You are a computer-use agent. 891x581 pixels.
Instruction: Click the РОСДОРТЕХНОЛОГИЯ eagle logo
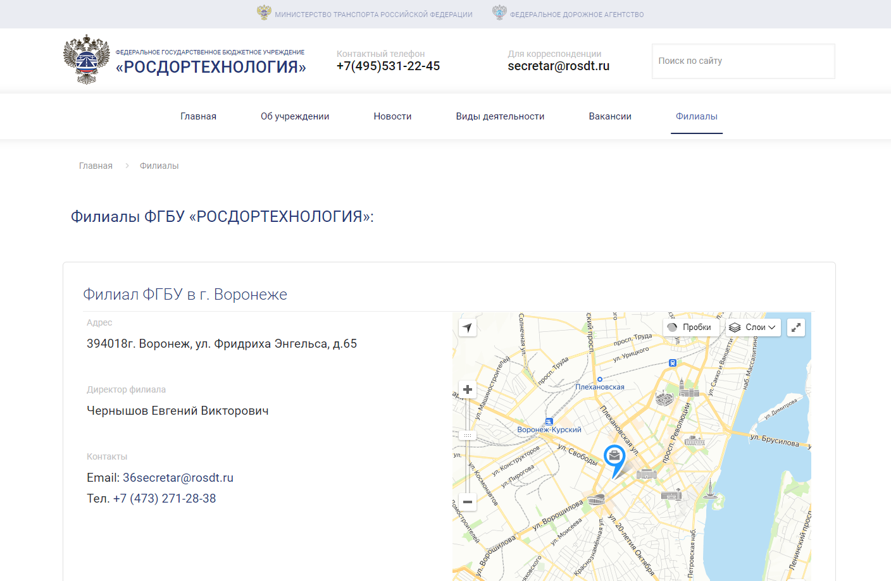point(86,59)
